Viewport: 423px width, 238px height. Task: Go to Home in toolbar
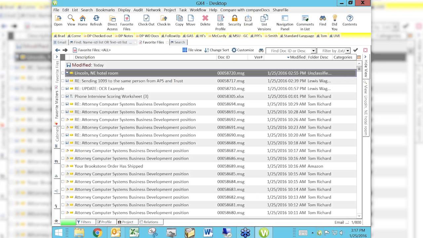(x=83, y=20)
